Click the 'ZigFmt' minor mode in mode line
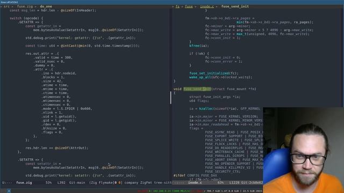The width and height of the screenshot is (344, 193). (x=146, y=182)
